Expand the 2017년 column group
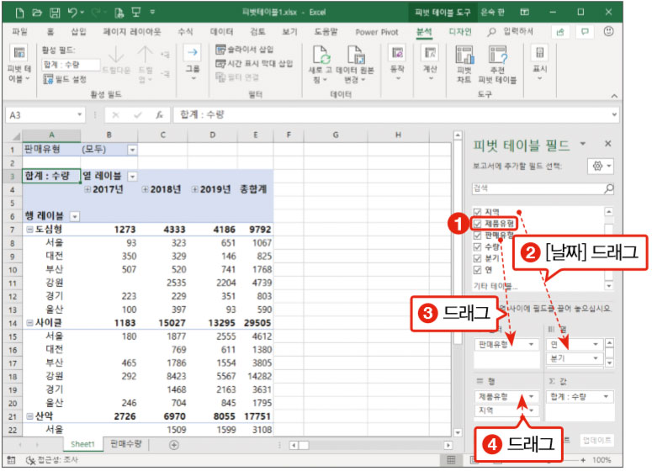The image size is (652, 471). tap(87, 189)
